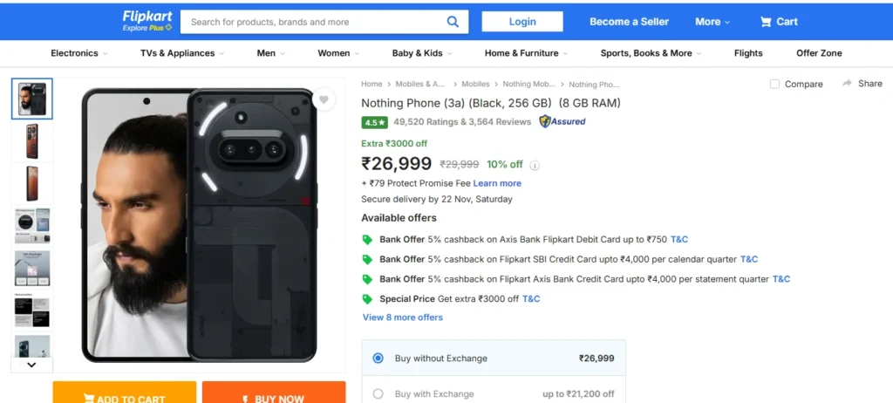Click the Share arrow icon

[x=847, y=84]
